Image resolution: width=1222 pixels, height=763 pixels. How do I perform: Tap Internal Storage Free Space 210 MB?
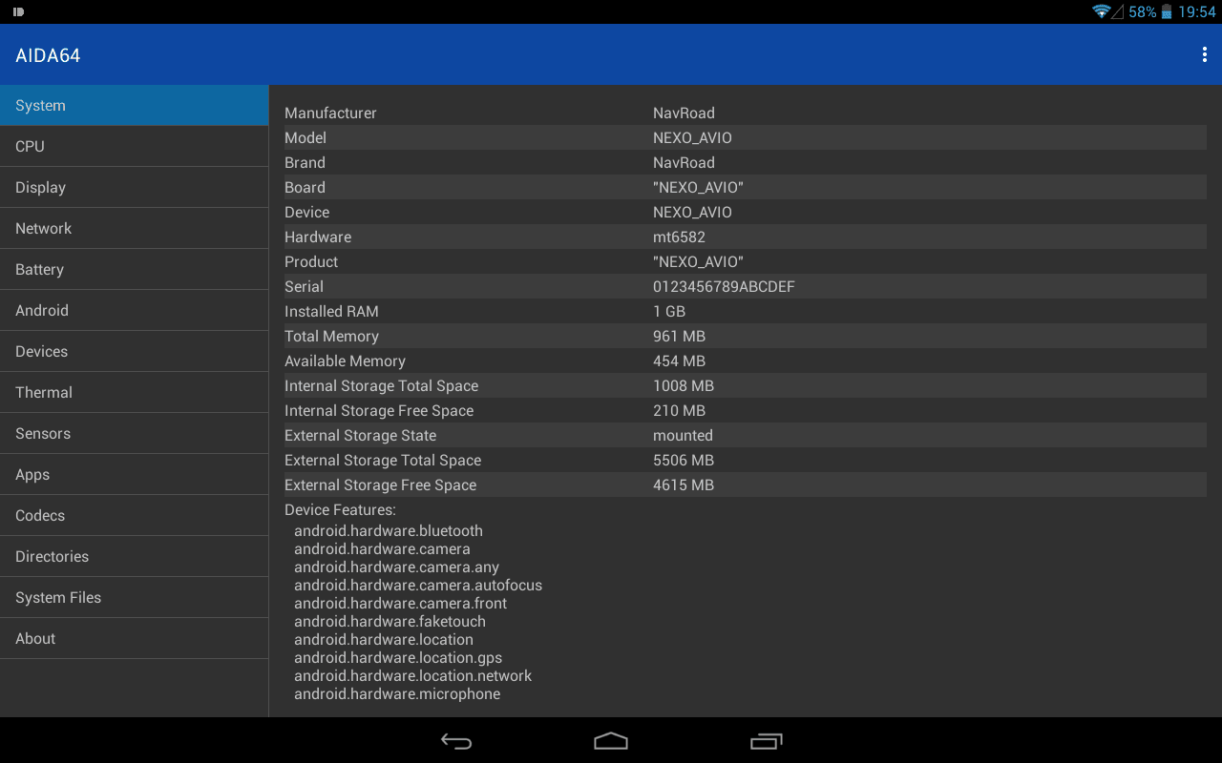[679, 410]
